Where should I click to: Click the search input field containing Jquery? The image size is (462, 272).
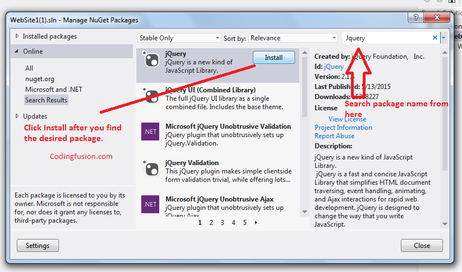(x=387, y=38)
